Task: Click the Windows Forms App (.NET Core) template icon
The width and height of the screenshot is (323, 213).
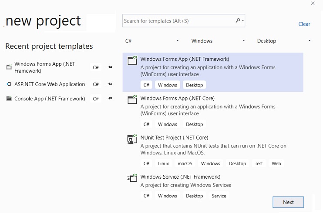Action: (x=132, y=100)
